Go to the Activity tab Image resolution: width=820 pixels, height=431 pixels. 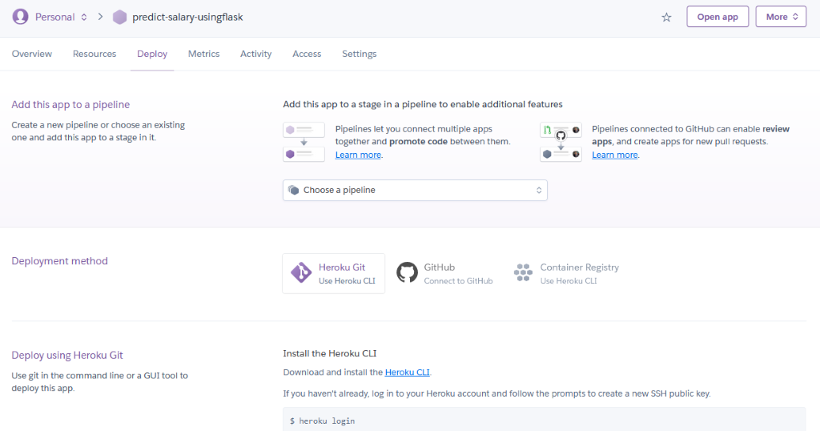tap(255, 54)
